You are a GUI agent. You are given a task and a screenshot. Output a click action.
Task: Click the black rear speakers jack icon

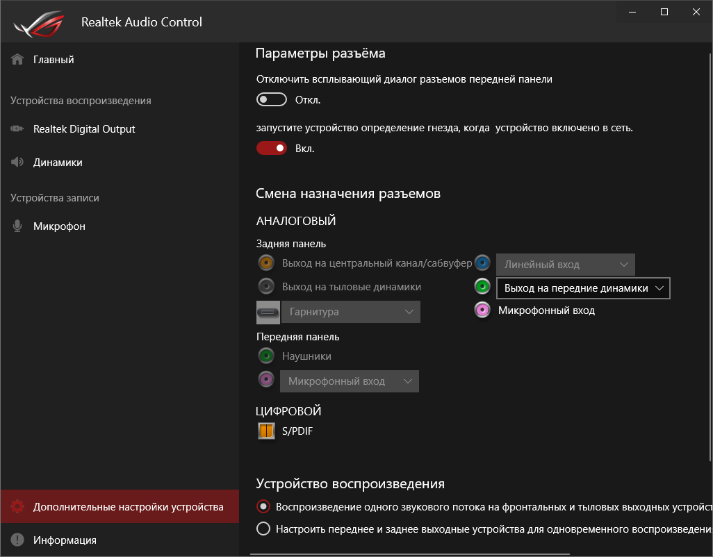[x=265, y=286]
